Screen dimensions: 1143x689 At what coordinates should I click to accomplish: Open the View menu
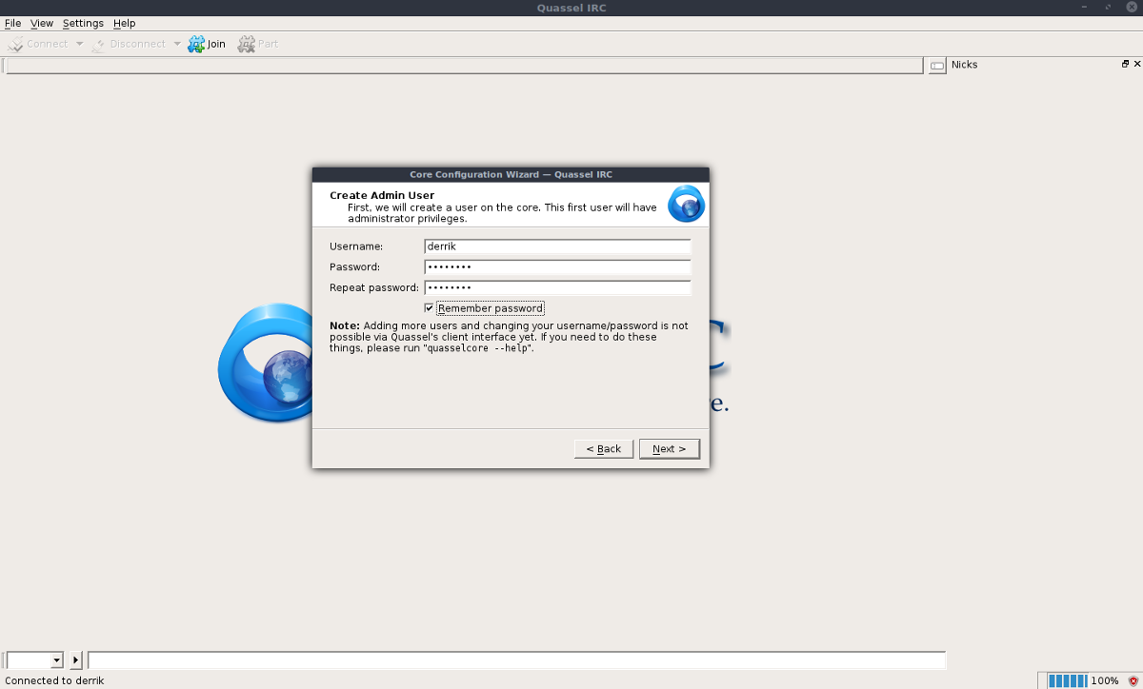click(x=42, y=23)
